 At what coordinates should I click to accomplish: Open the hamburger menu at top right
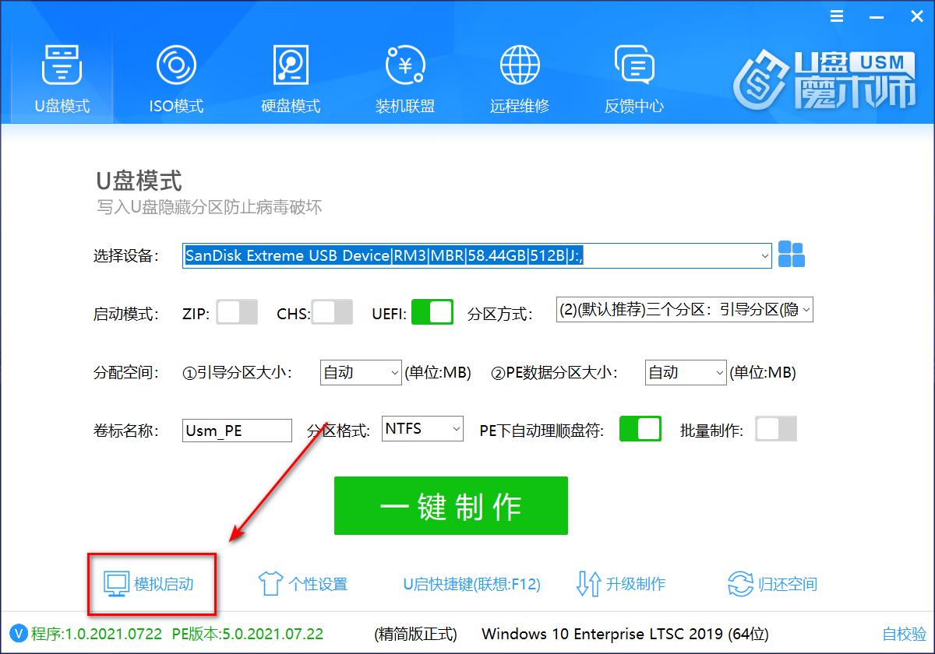click(836, 16)
